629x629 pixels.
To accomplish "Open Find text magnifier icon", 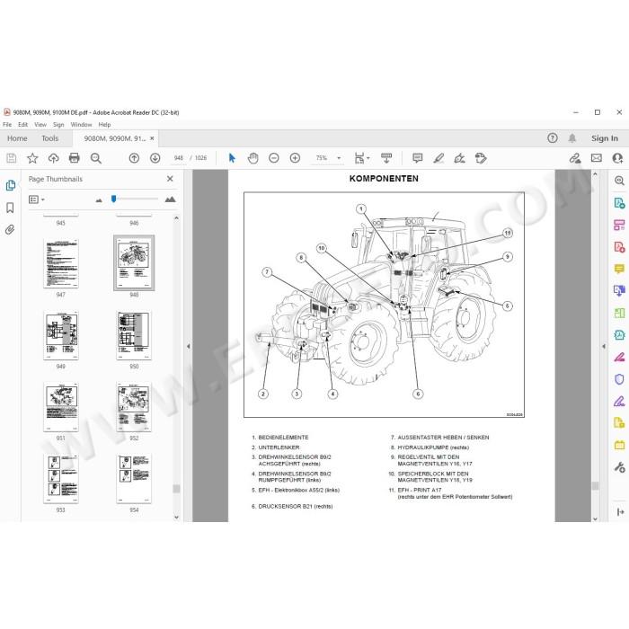I will pyautogui.click(x=95, y=158).
